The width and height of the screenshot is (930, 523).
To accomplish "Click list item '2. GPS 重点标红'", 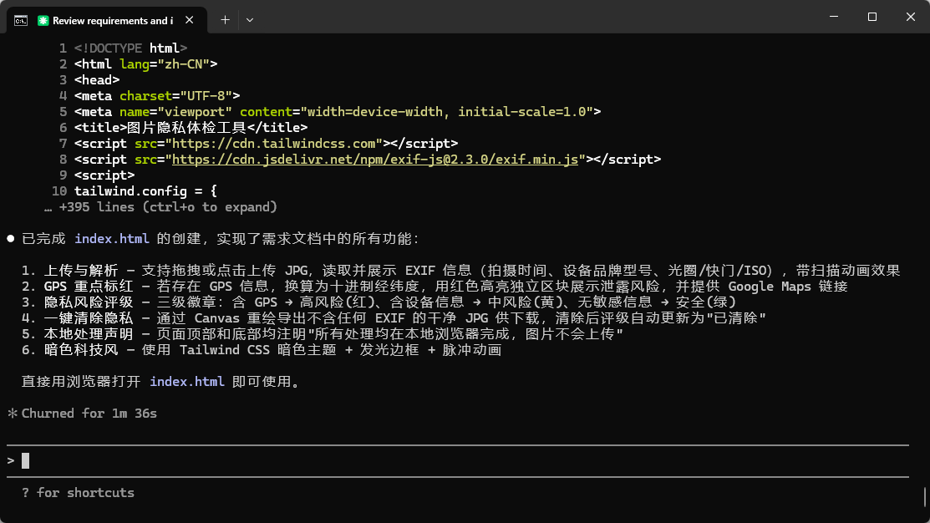I will click(77, 287).
